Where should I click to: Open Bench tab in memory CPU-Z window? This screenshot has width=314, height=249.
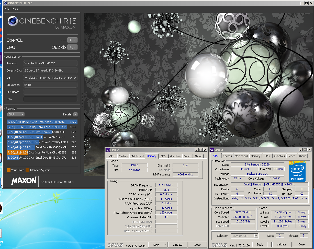pos(187,156)
